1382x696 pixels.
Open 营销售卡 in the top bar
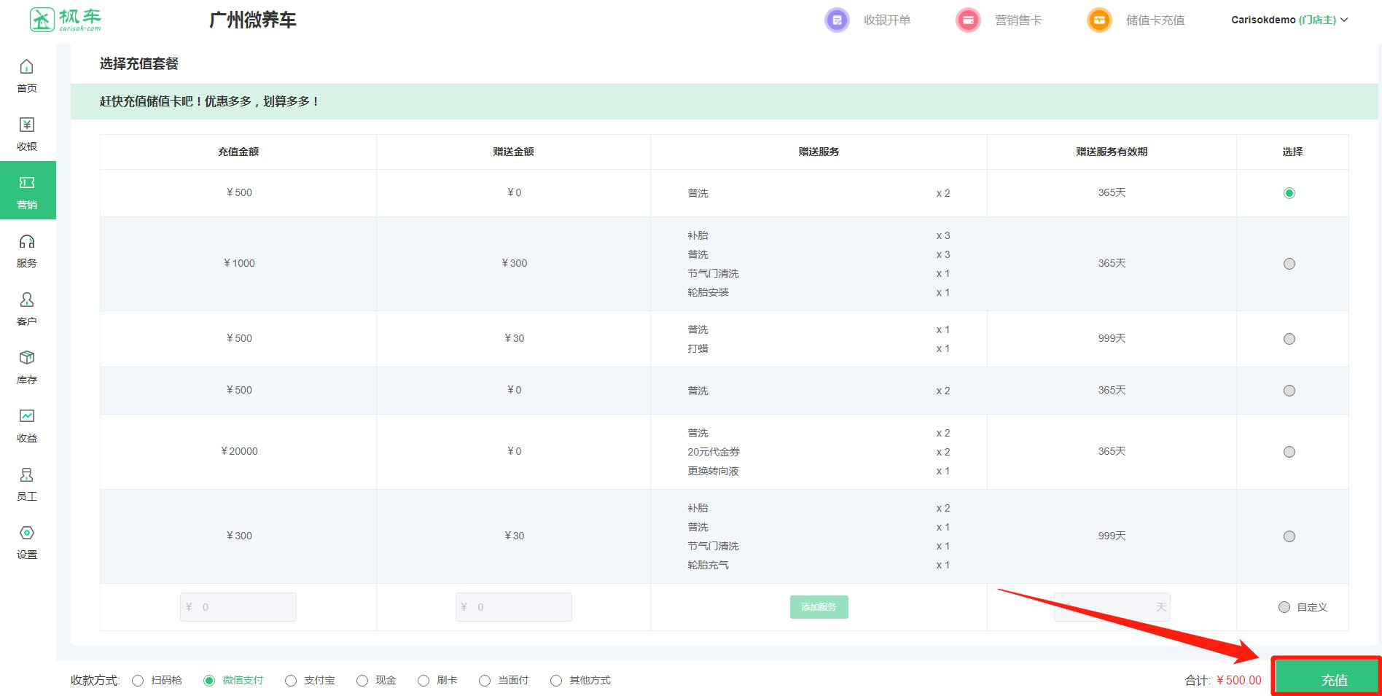pos(1018,20)
